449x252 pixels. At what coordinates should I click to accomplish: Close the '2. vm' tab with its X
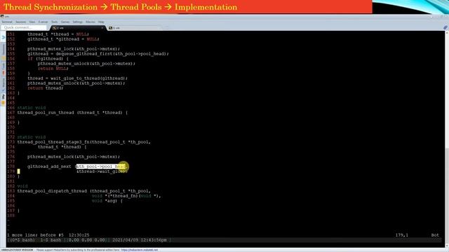[x=102, y=28]
